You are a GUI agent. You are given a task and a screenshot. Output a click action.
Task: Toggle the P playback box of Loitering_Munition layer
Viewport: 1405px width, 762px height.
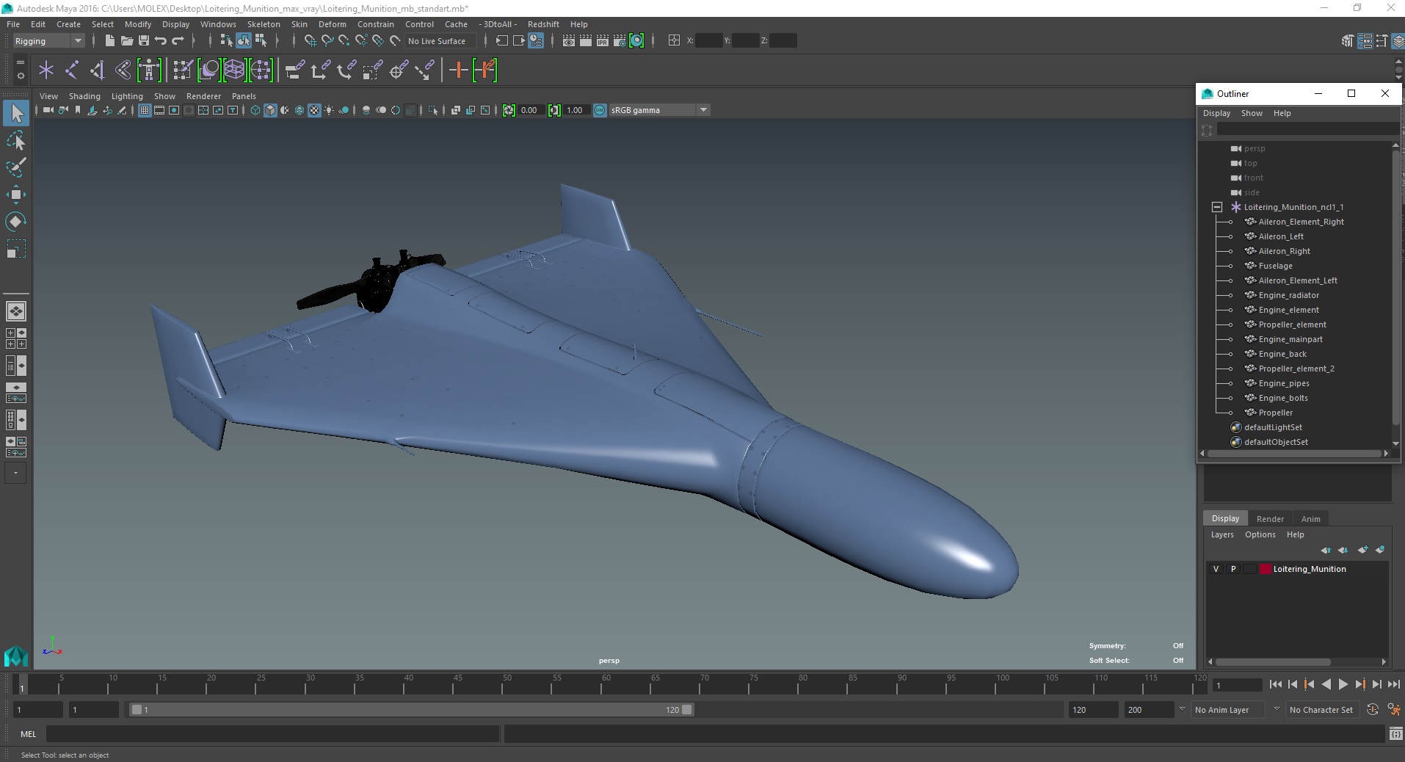[1233, 569]
